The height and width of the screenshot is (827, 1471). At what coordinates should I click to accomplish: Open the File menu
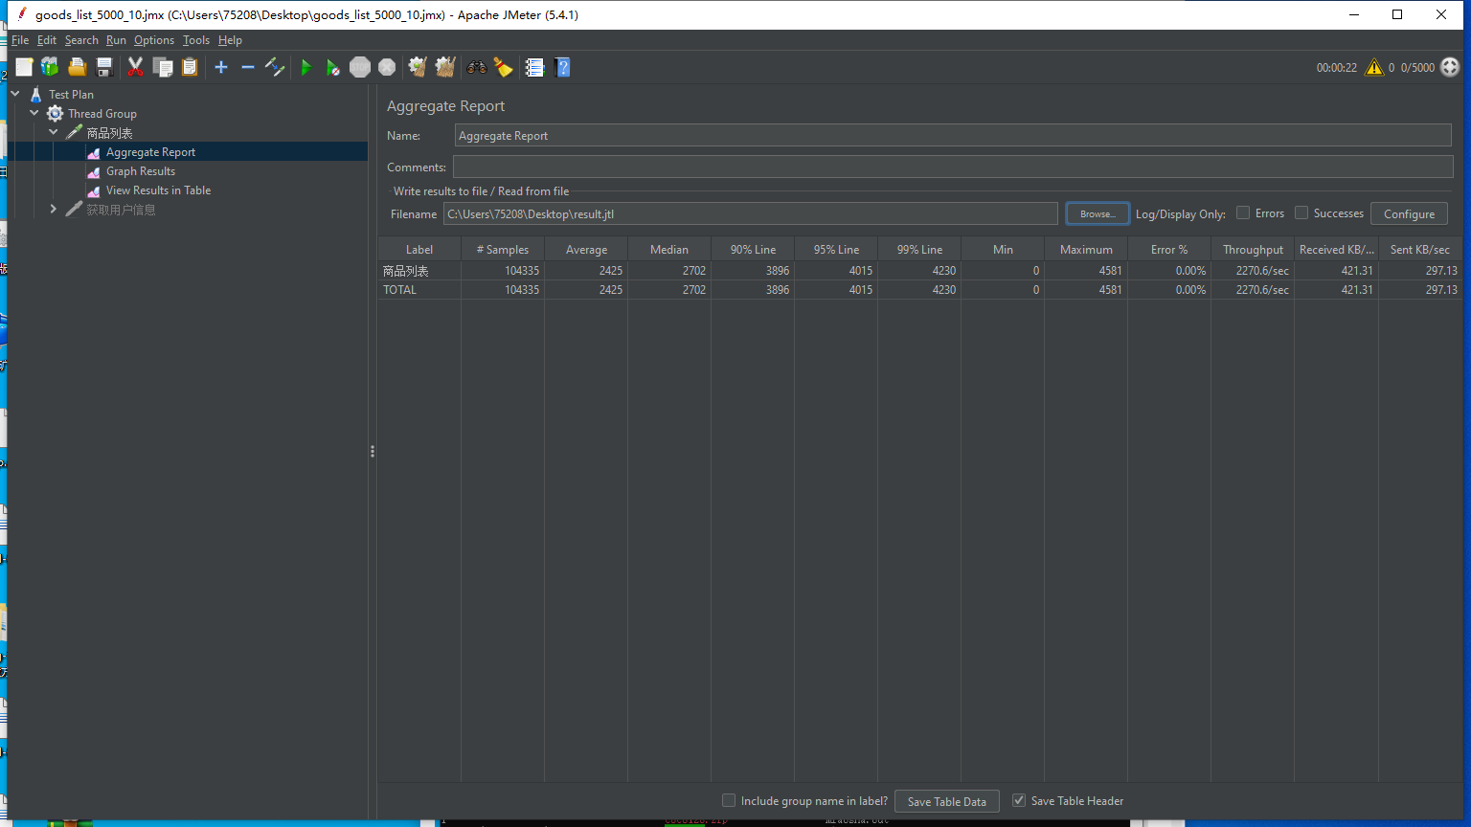pyautogui.click(x=20, y=40)
